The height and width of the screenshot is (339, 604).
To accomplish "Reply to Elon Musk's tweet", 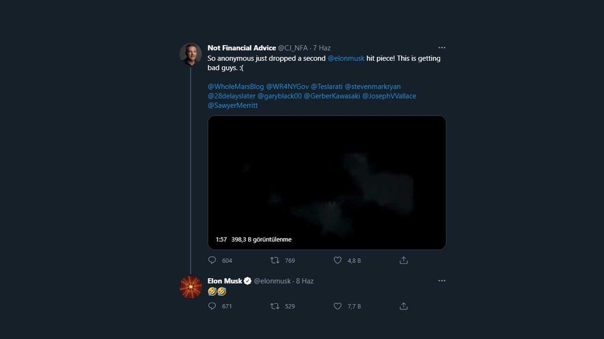I will click(212, 306).
